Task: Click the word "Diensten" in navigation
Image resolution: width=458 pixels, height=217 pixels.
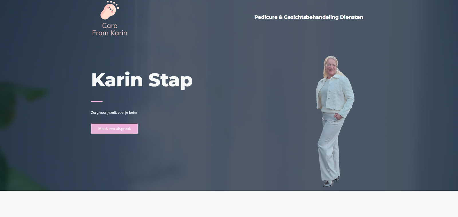Action: pyautogui.click(x=352, y=17)
